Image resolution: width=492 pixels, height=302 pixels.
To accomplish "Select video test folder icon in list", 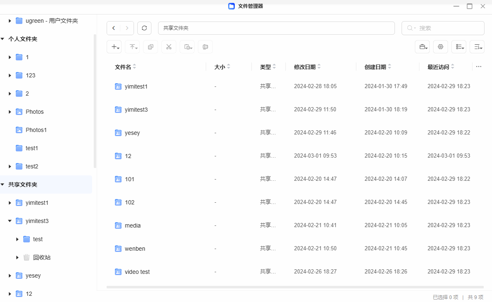I will pyautogui.click(x=118, y=272).
